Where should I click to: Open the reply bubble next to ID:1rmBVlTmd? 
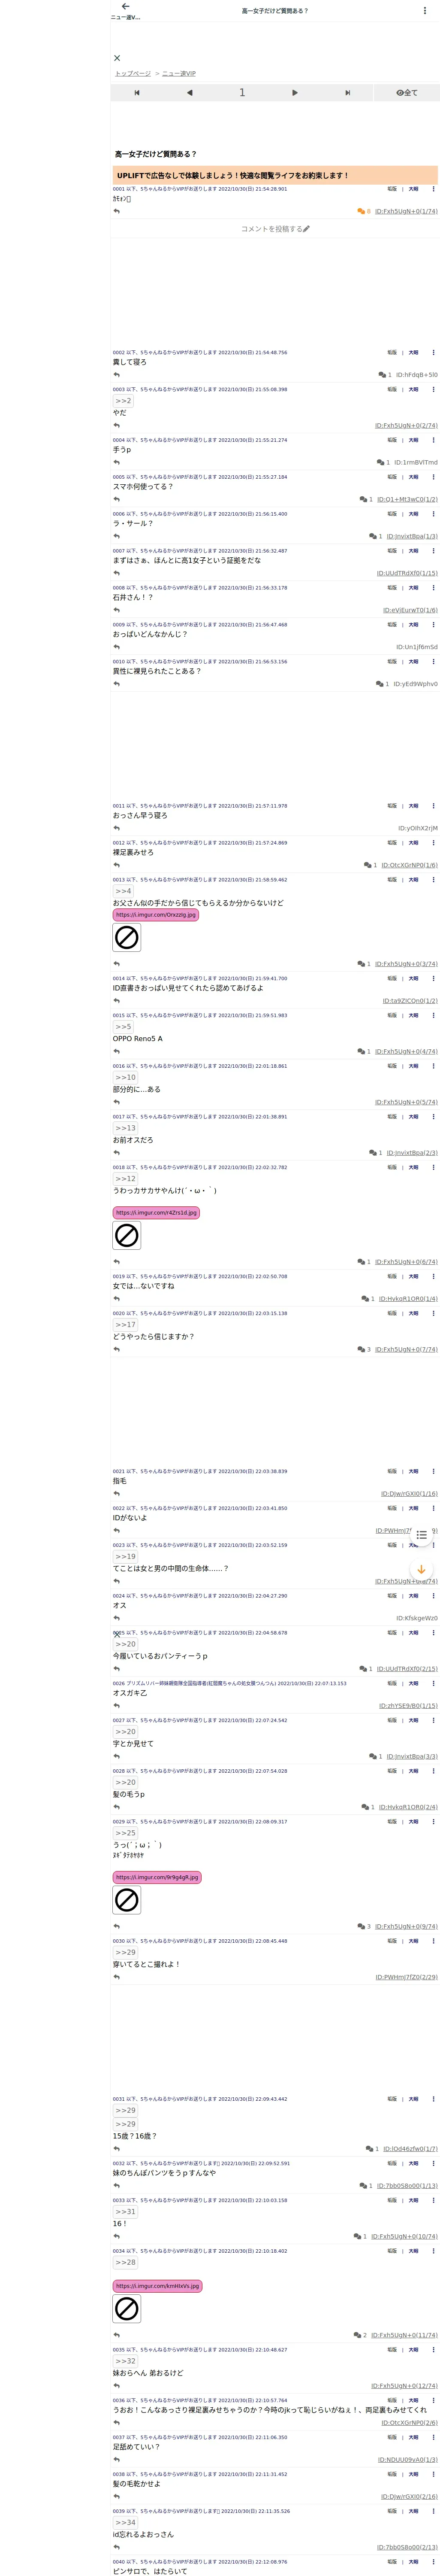click(383, 463)
